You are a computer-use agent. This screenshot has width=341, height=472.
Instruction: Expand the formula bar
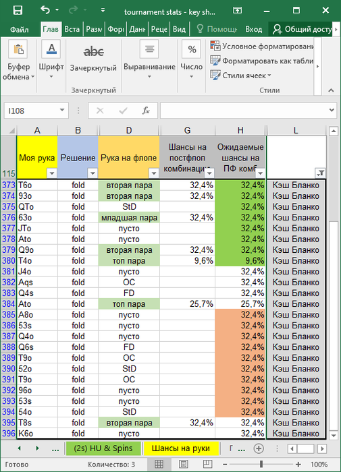[x=332, y=110]
